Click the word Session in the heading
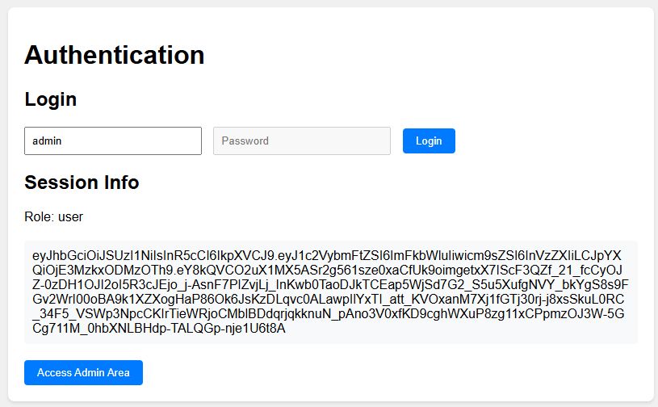658x407 pixels. 58,183
